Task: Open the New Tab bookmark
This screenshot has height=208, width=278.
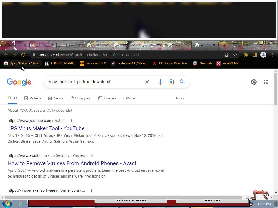Action: coord(203,63)
